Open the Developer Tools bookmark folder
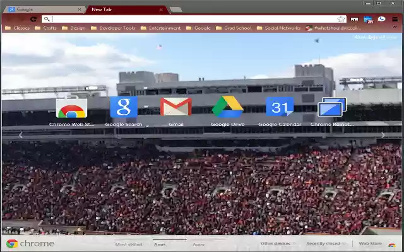Screen dimensions: 404x252 (113, 28)
